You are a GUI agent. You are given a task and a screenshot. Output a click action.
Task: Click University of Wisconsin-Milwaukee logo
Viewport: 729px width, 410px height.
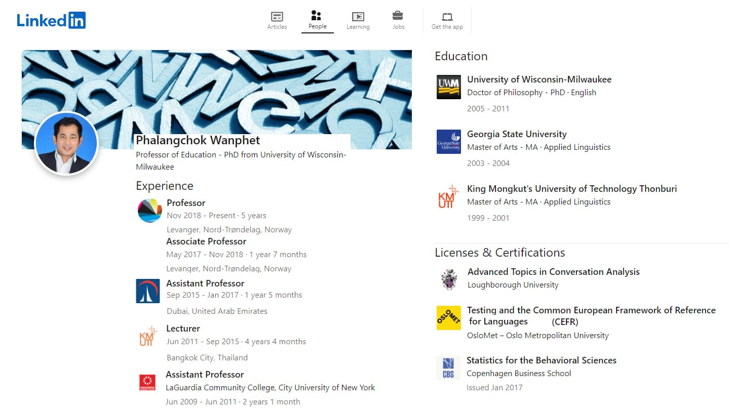[448, 87]
